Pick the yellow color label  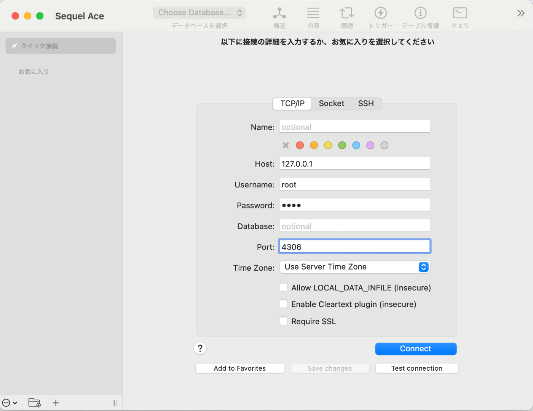pos(328,145)
